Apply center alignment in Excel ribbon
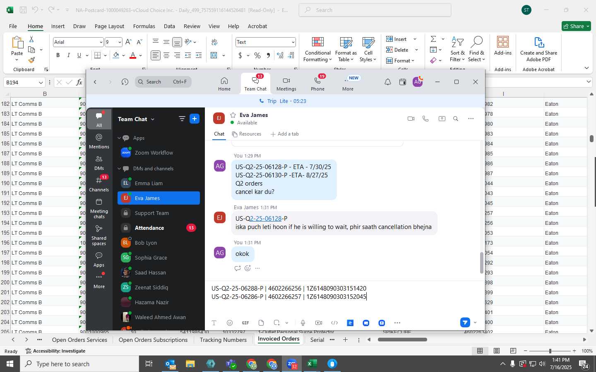 166,55
